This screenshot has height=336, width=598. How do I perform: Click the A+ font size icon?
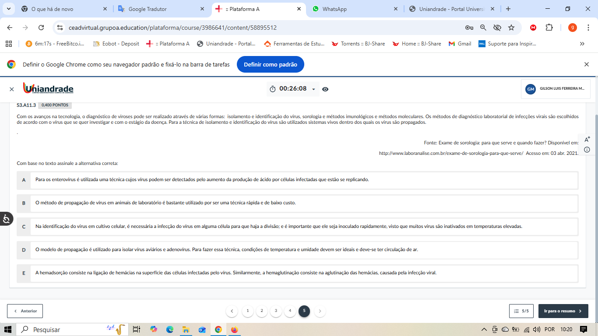[x=587, y=139]
